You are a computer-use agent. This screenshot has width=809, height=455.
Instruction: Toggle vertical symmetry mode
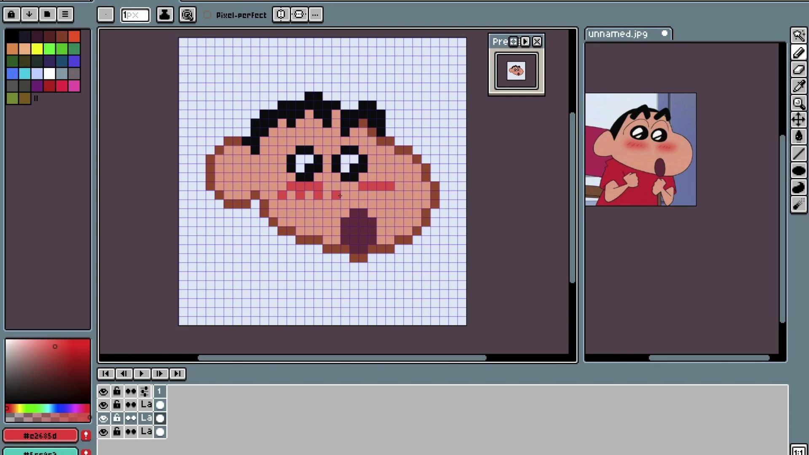[x=299, y=15]
